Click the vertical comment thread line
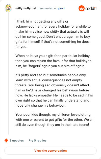This screenshot has width=101, height=159. coord(9,73)
